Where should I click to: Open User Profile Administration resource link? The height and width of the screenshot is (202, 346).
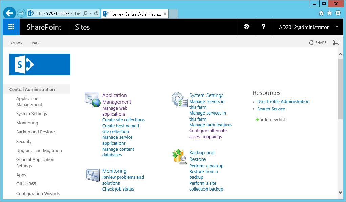coord(283,102)
